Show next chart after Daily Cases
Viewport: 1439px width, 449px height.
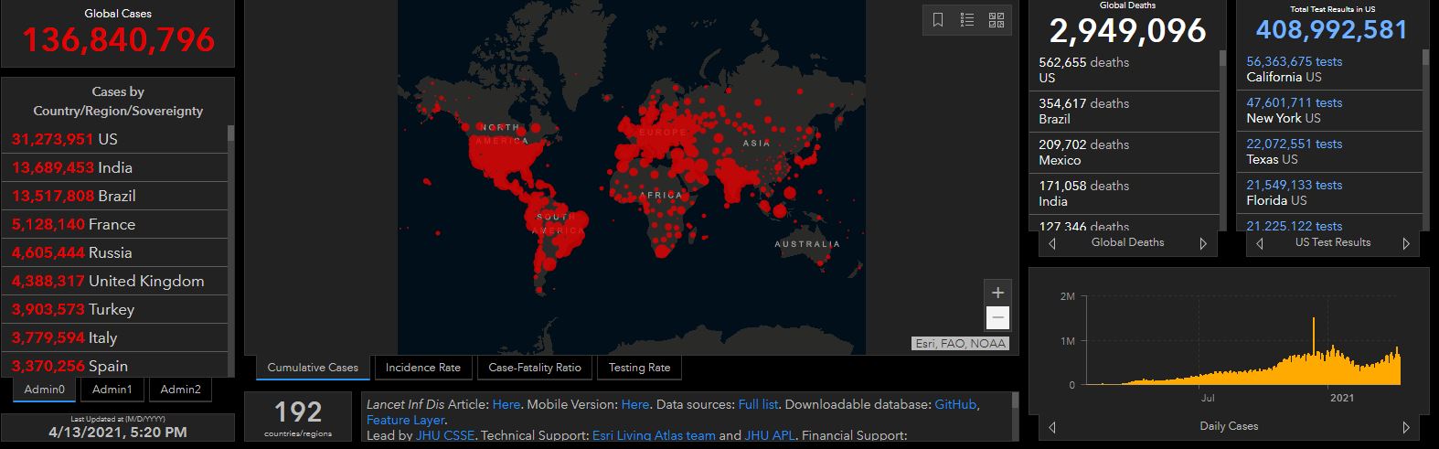[x=1406, y=427]
